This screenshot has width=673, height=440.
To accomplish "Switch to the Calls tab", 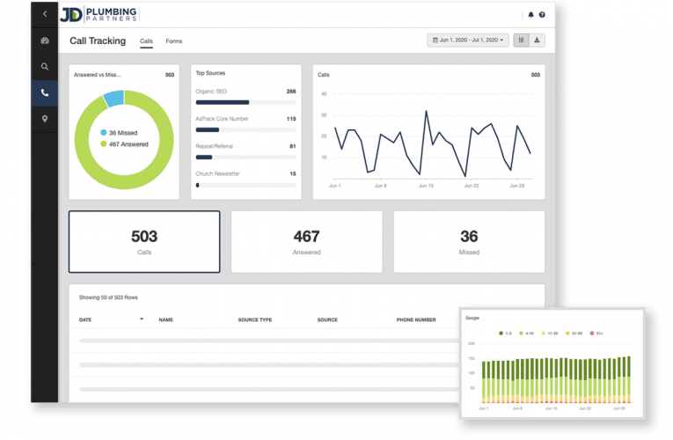I will [146, 41].
